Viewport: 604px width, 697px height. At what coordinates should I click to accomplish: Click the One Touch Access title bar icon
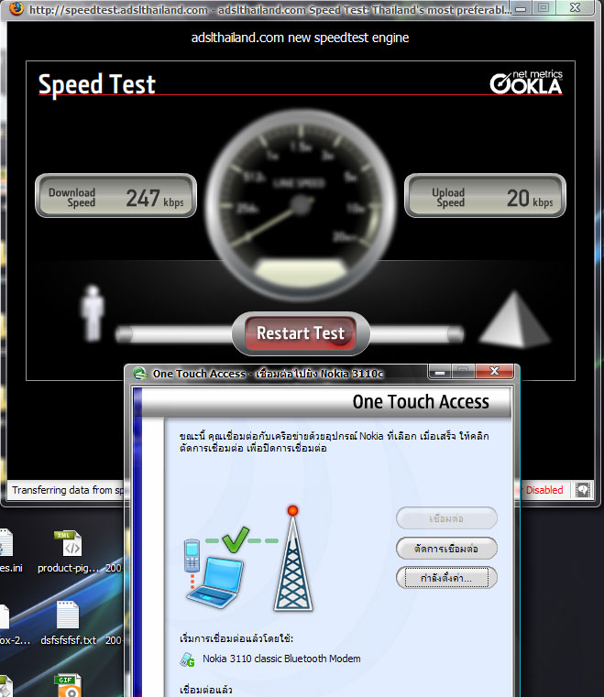coord(140,374)
